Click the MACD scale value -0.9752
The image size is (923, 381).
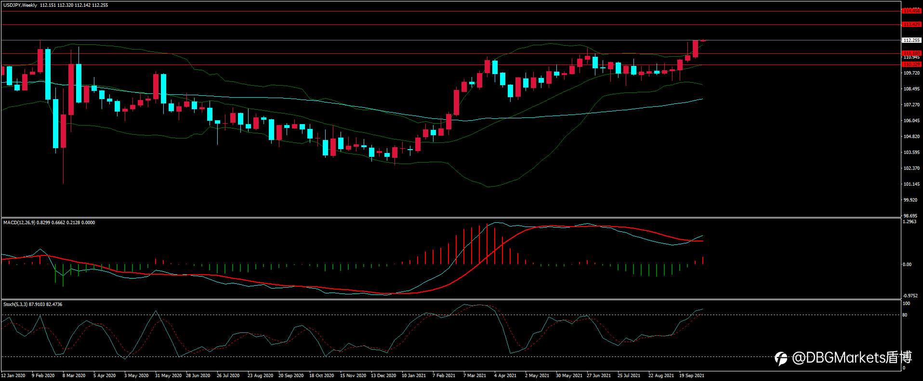point(910,296)
